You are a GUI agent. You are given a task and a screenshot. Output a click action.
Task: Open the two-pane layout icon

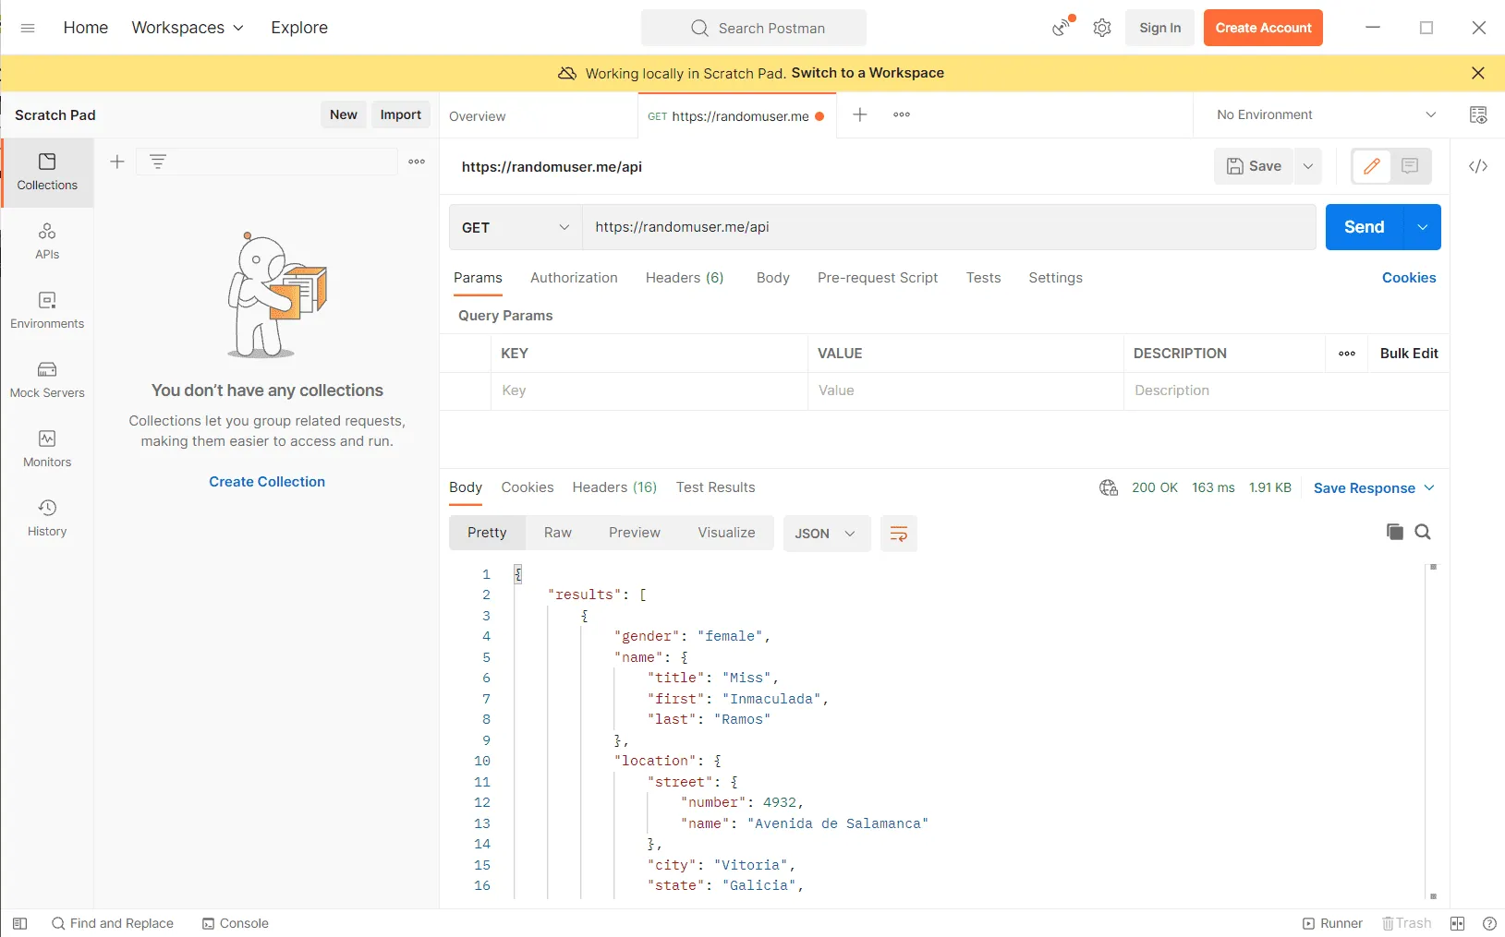pyautogui.click(x=1458, y=923)
